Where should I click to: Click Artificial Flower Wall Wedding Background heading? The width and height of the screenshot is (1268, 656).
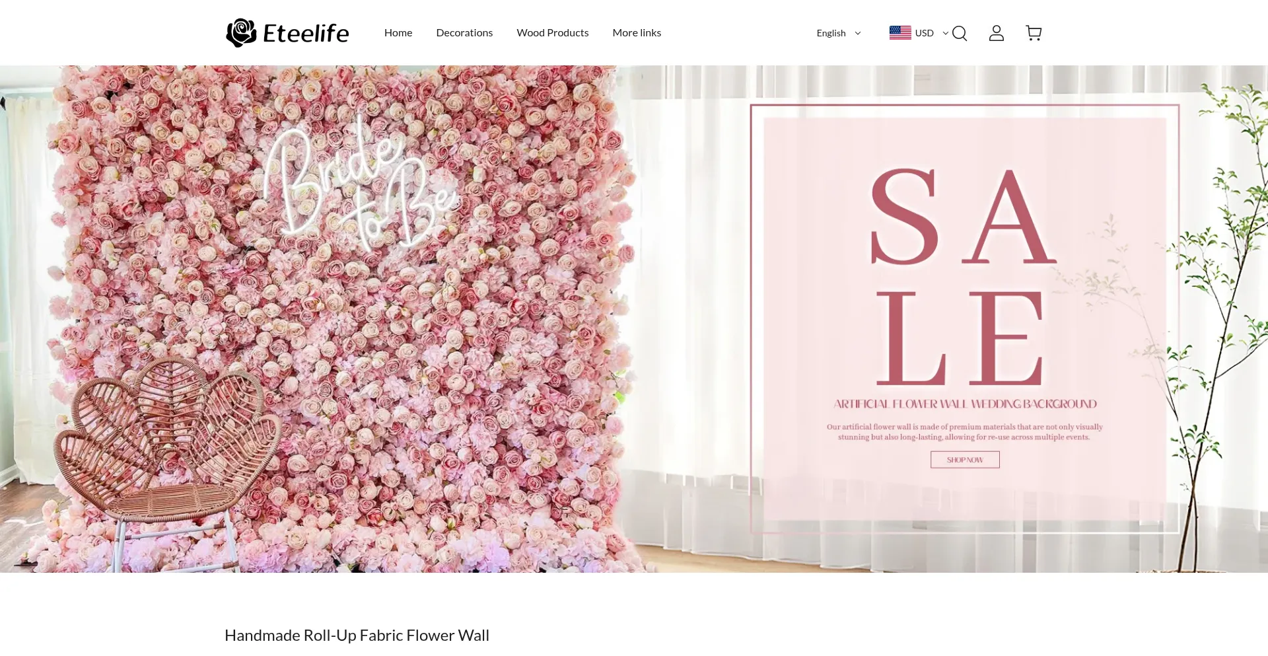pyautogui.click(x=965, y=404)
